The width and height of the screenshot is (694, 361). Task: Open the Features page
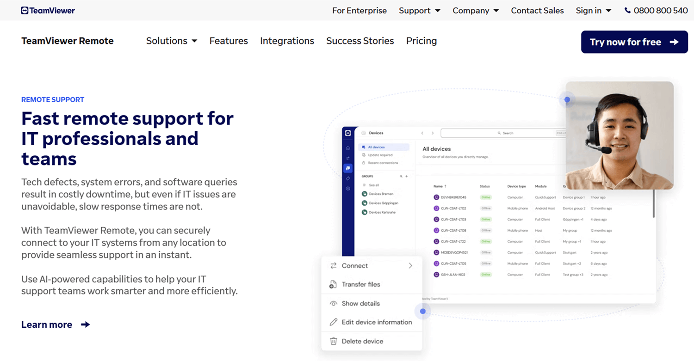point(229,41)
